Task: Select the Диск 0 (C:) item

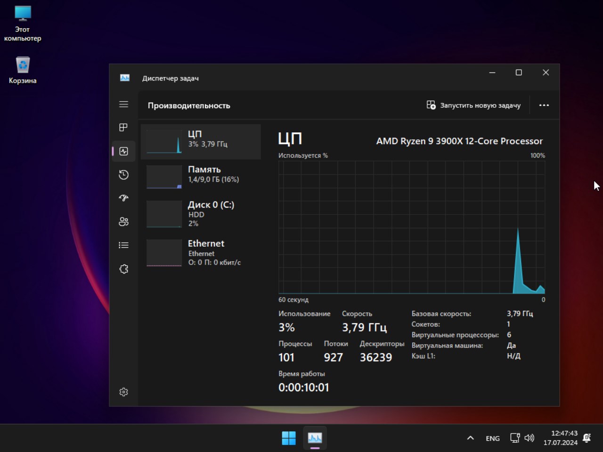Action: (201, 214)
